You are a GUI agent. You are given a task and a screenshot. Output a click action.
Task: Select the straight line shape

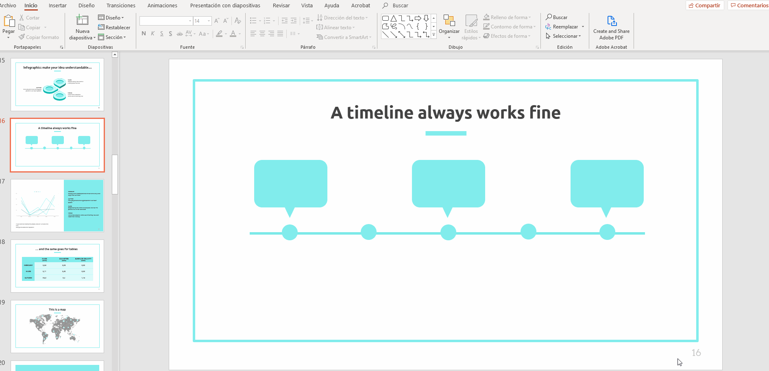click(386, 35)
